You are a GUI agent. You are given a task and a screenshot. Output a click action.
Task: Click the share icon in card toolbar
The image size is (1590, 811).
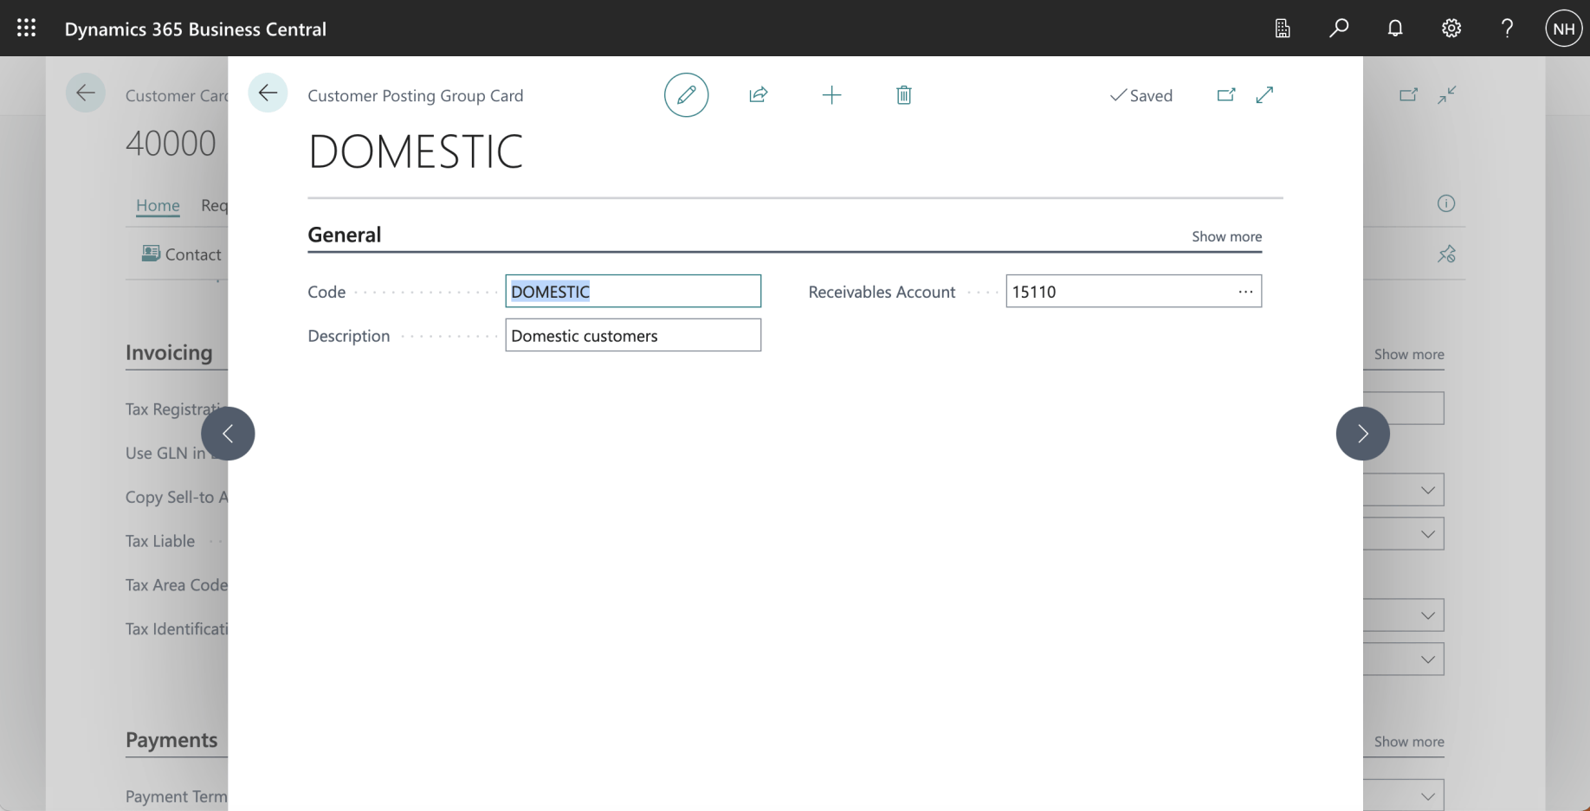759,95
